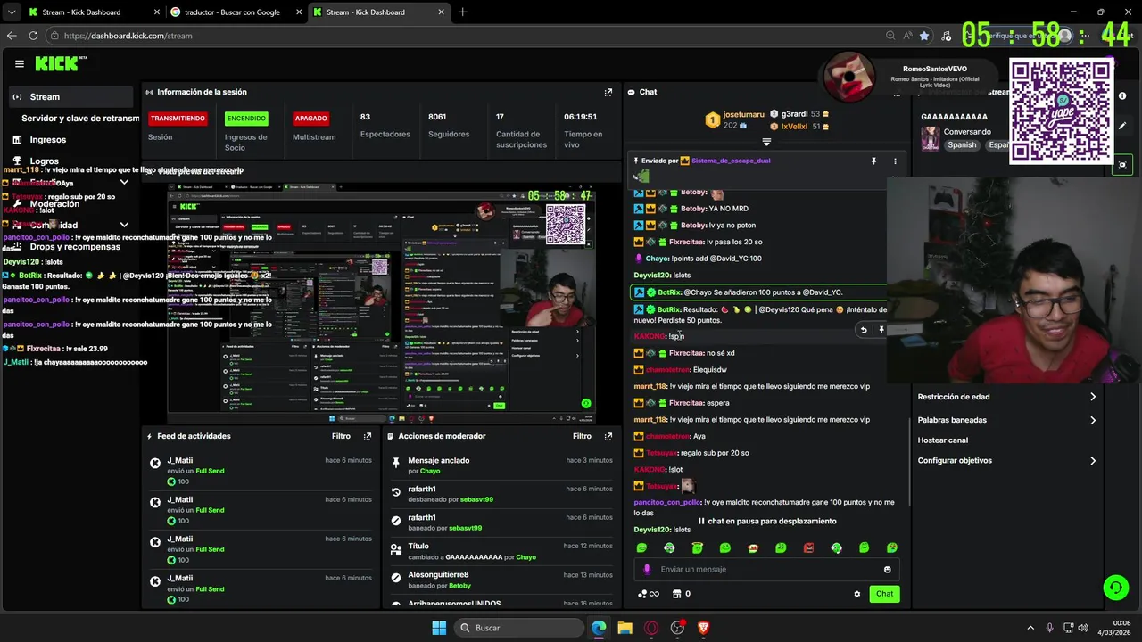
Task: Insert the first green emote in emote row
Action: point(641,547)
